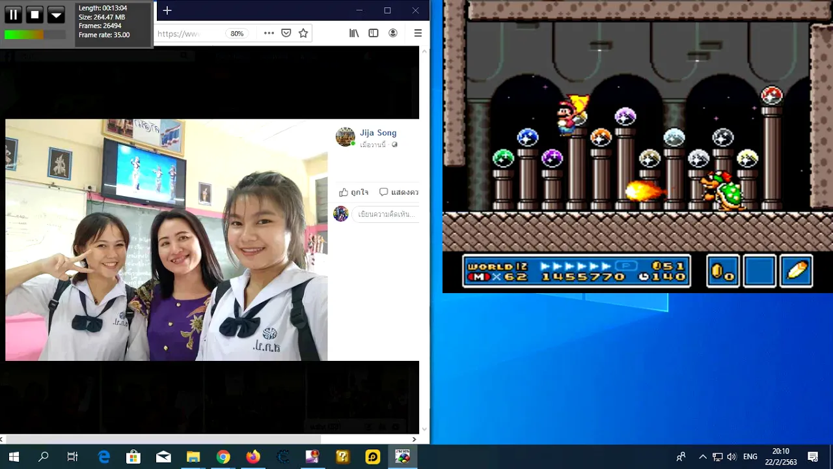Switch to Firefox on the taskbar
This screenshot has height=469, width=833.
(253, 457)
